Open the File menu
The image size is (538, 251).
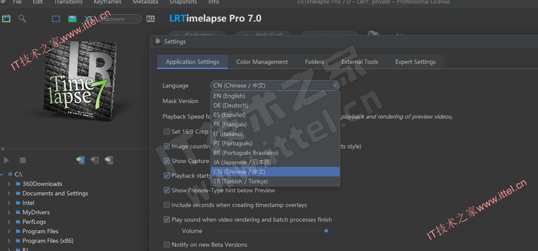coord(17,2)
